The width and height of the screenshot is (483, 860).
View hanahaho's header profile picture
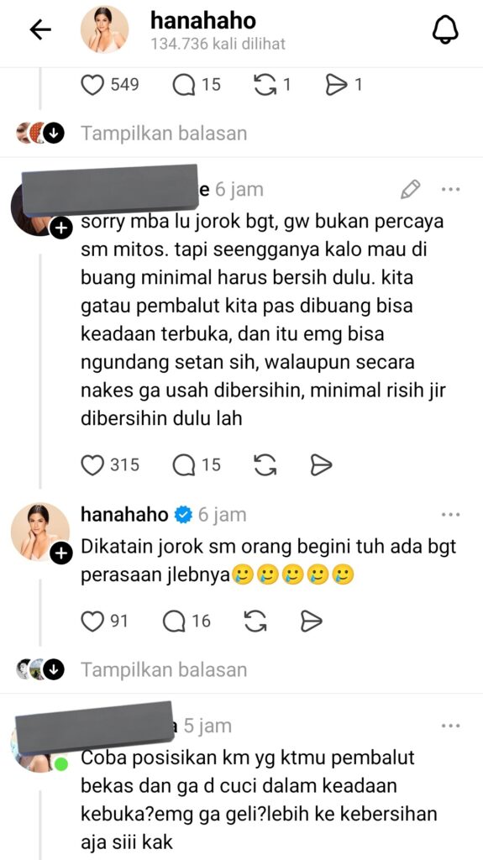click(x=104, y=30)
